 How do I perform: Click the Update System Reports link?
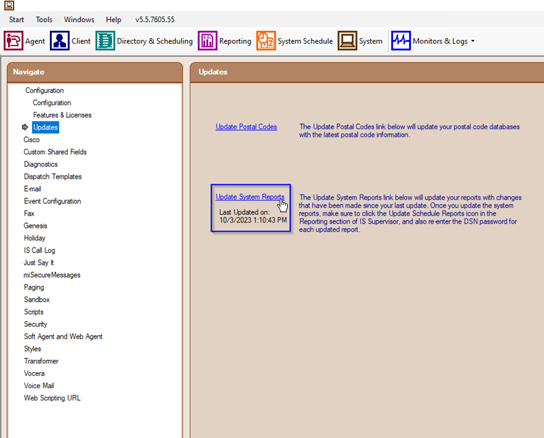point(250,197)
